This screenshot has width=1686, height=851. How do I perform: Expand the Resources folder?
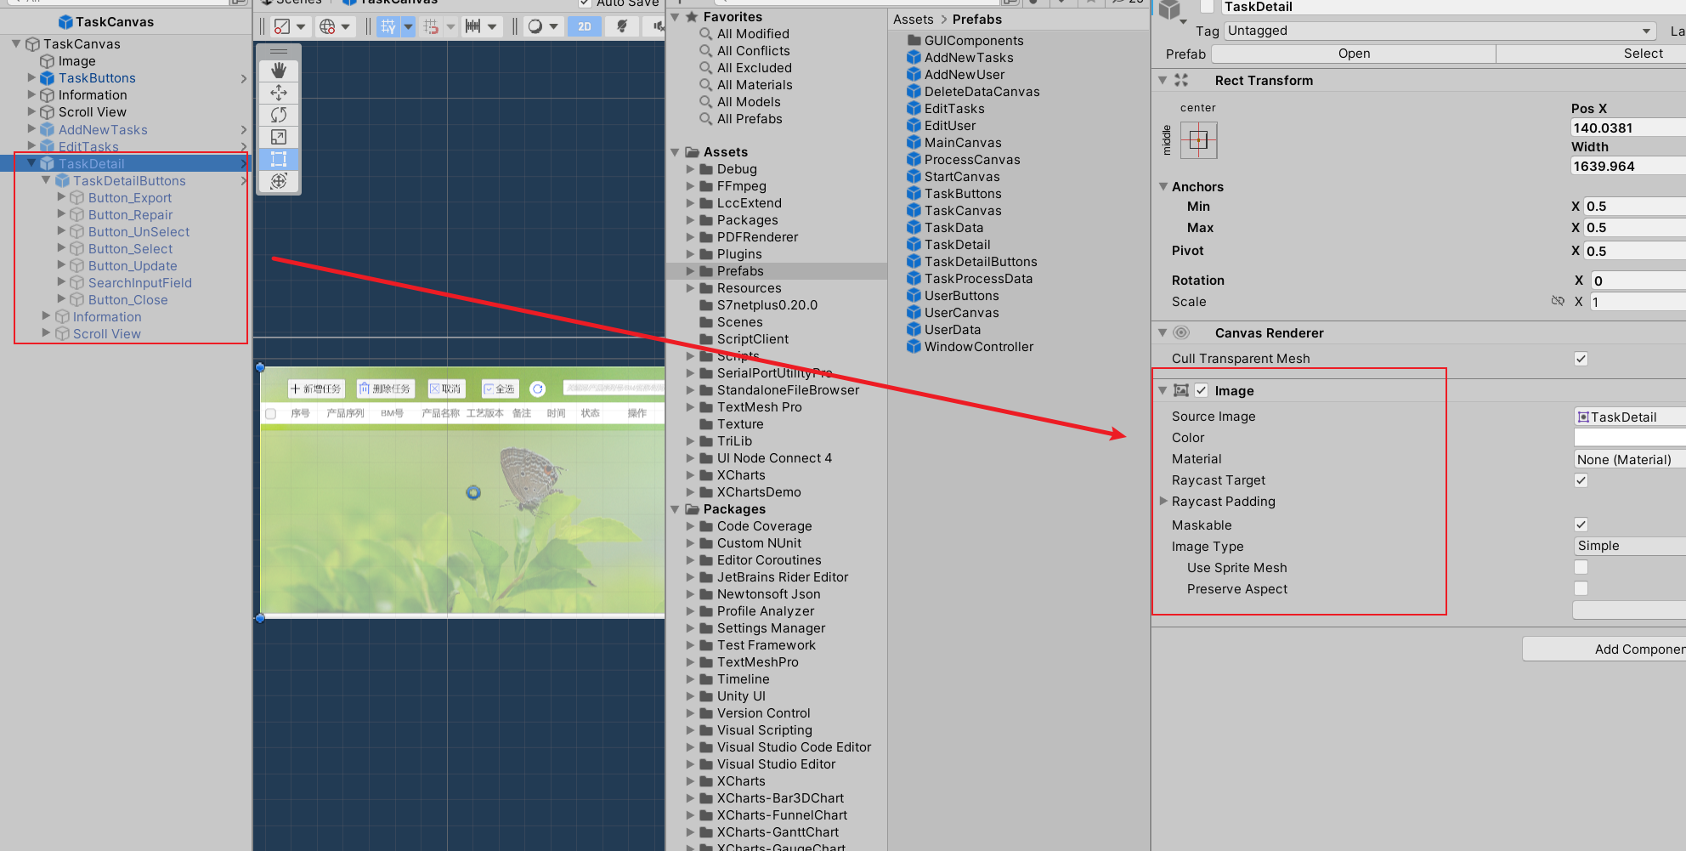click(x=691, y=288)
